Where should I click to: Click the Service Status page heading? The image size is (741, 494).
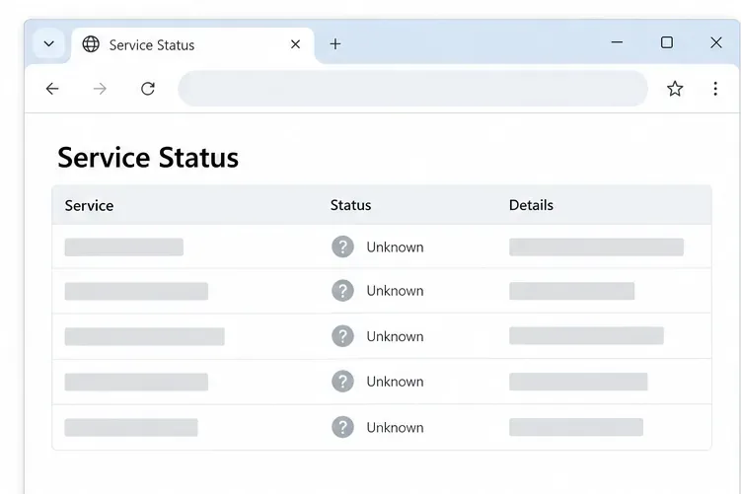[148, 157]
